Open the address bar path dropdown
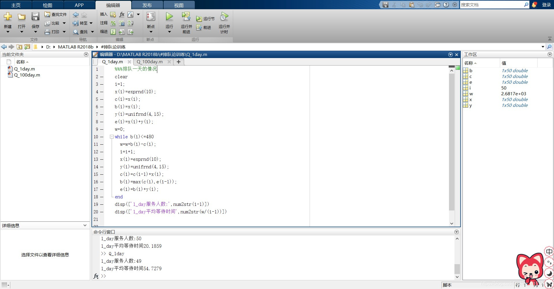 click(543, 47)
